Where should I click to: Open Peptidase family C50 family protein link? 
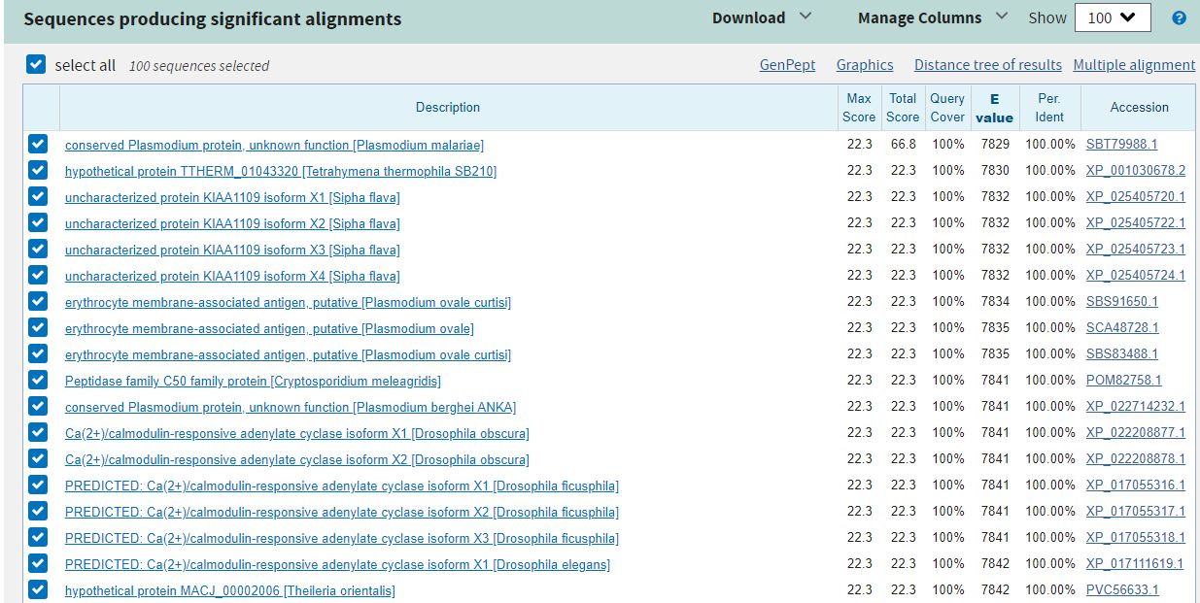pyautogui.click(x=253, y=381)
